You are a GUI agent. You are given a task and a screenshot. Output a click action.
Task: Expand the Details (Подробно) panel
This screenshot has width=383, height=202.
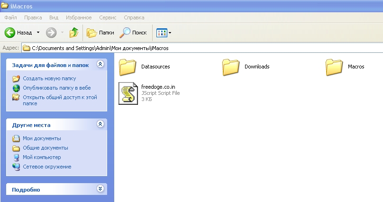tap(100, 189)
